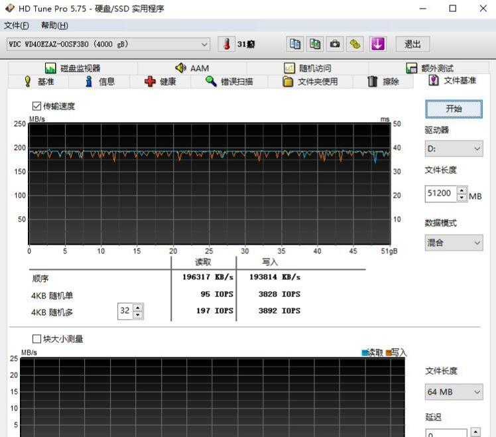This screenshot has width=496, height=437.
Task: Click the temperature thermometer icon
Action: point(227,44)
